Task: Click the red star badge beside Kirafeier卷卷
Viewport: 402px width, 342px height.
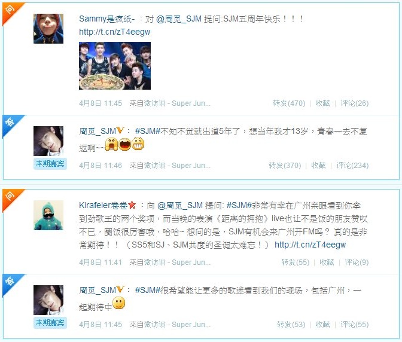Action: 132,205
